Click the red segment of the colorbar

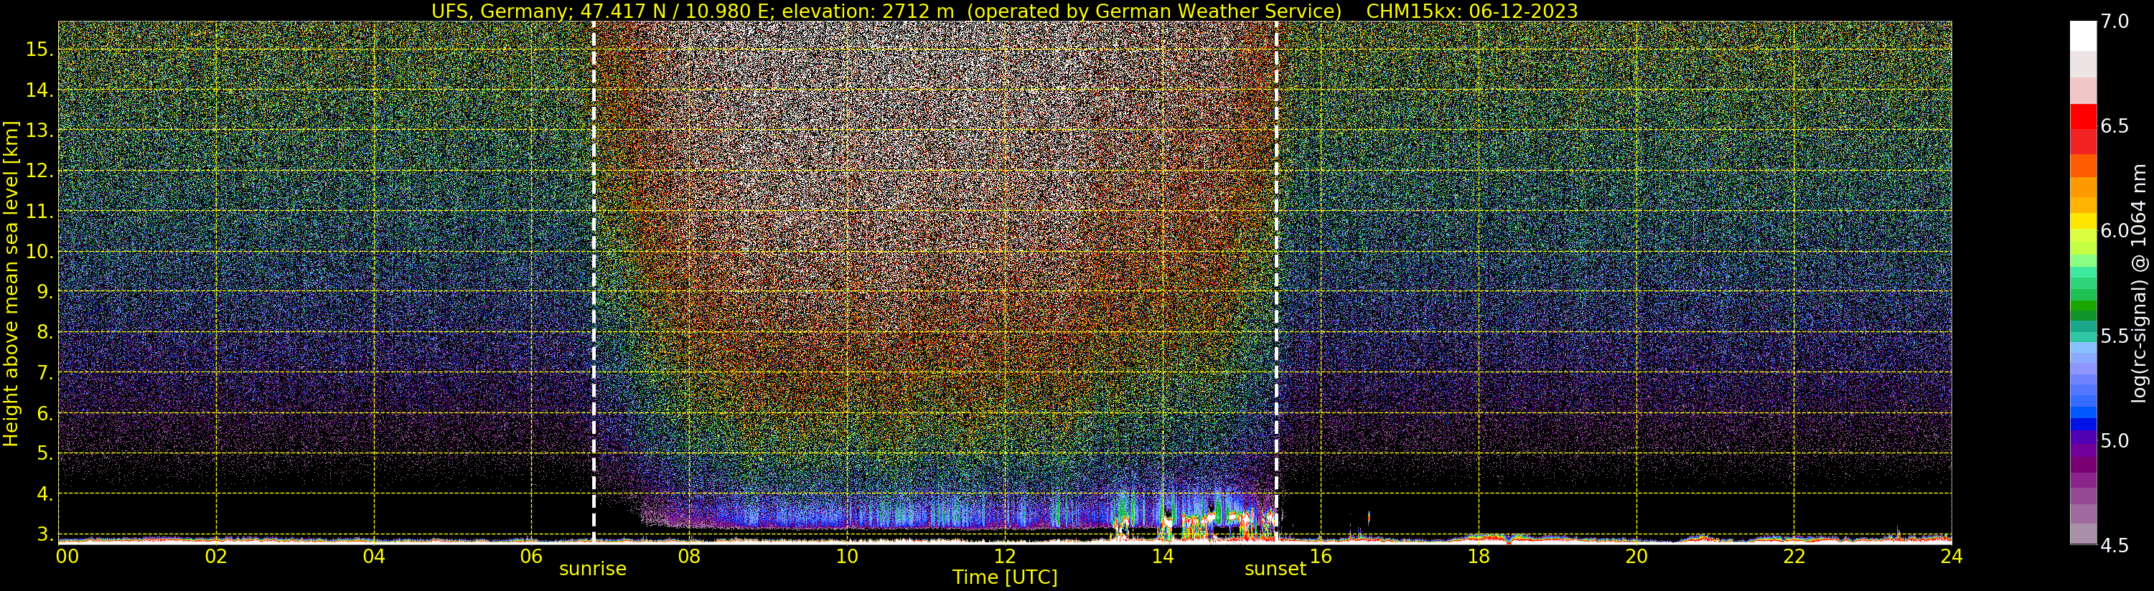[x=2083, y=117]
